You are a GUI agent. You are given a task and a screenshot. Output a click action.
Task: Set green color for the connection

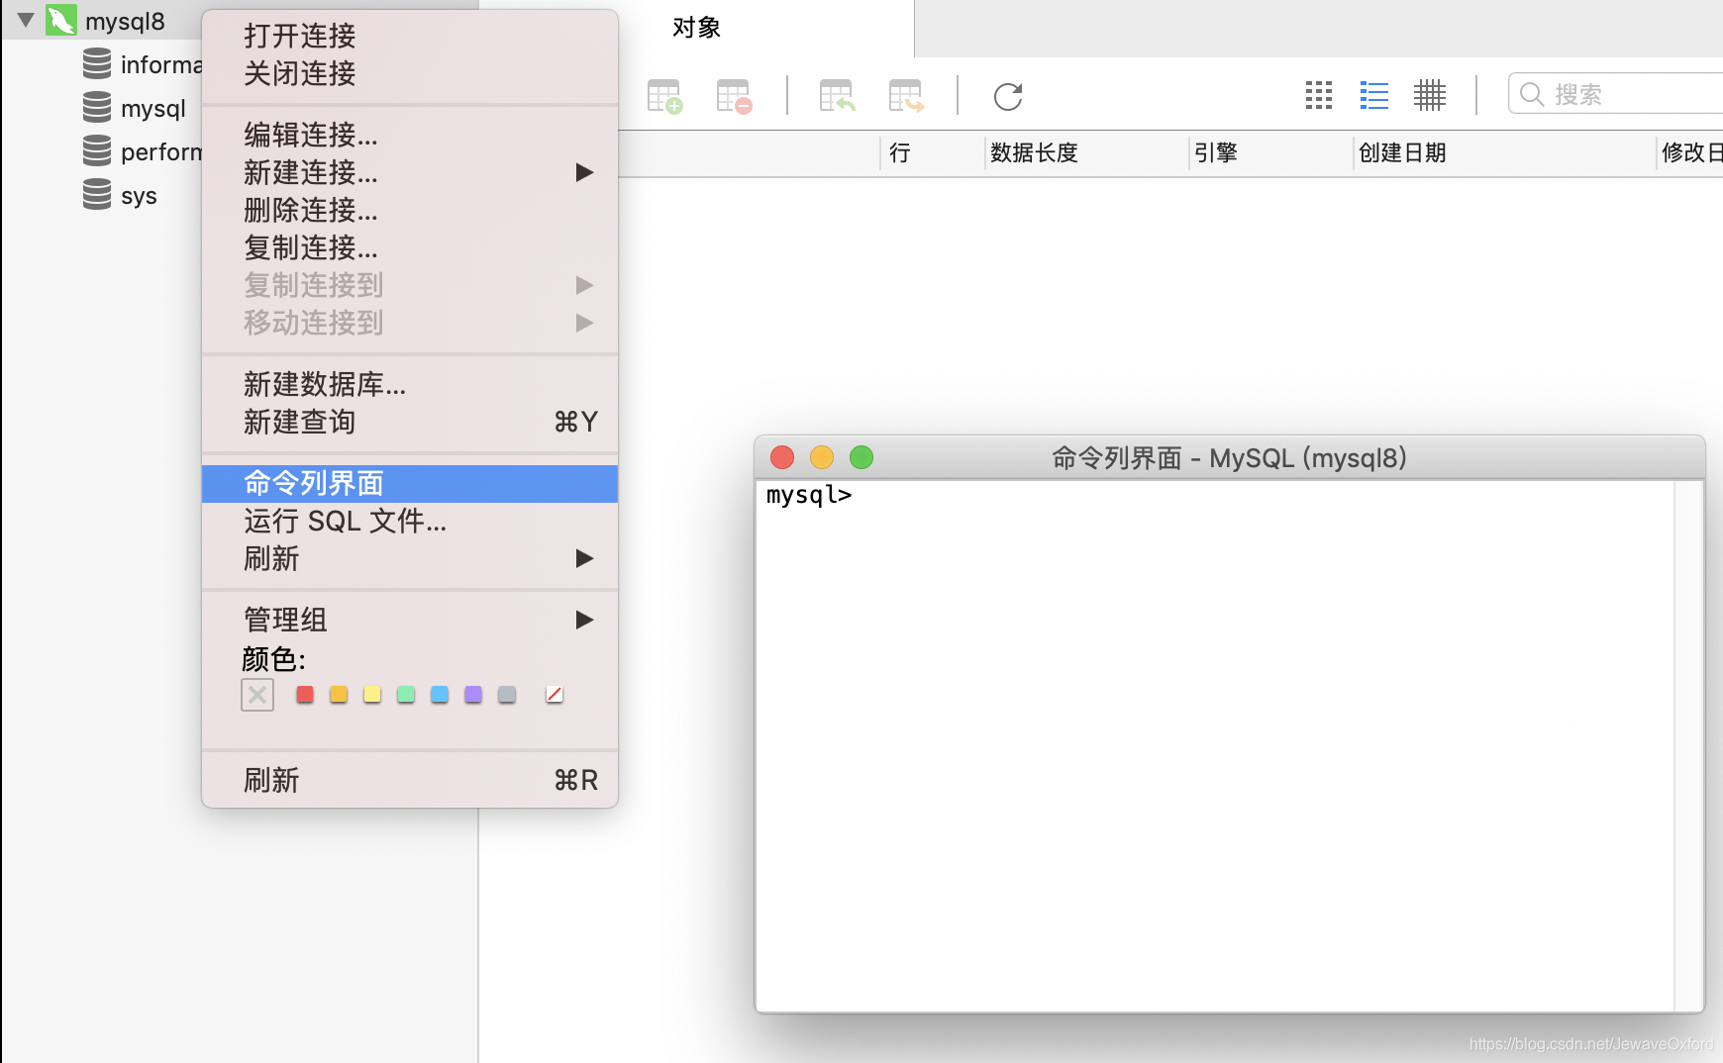coord(405,695)
